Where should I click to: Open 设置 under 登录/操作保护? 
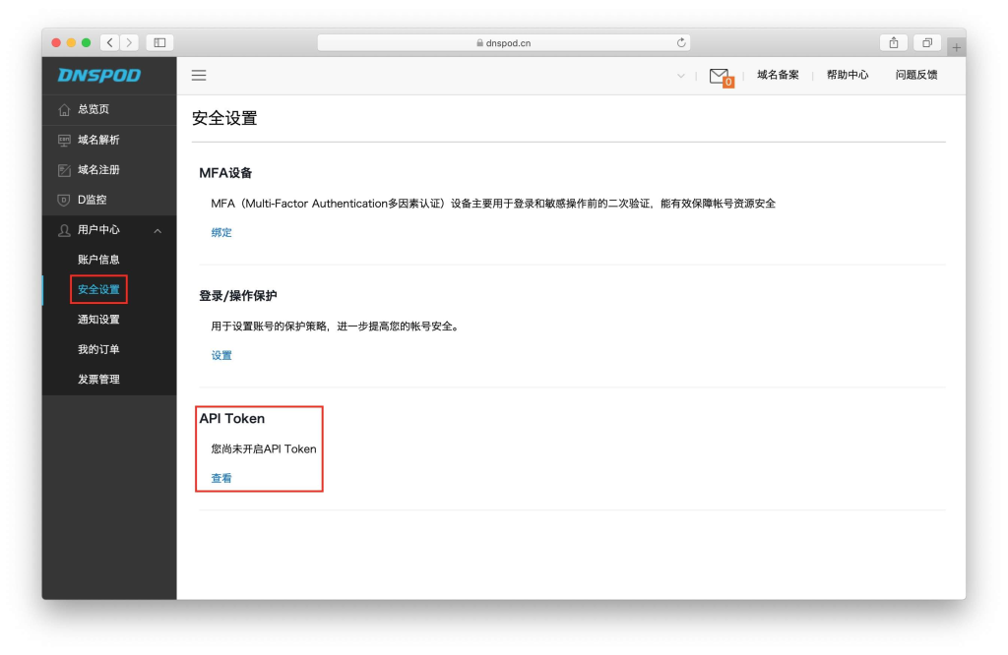[220, 355]
